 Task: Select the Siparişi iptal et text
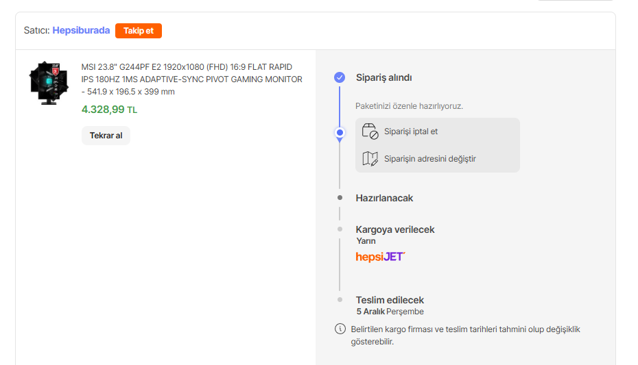(x=411, y=131)
